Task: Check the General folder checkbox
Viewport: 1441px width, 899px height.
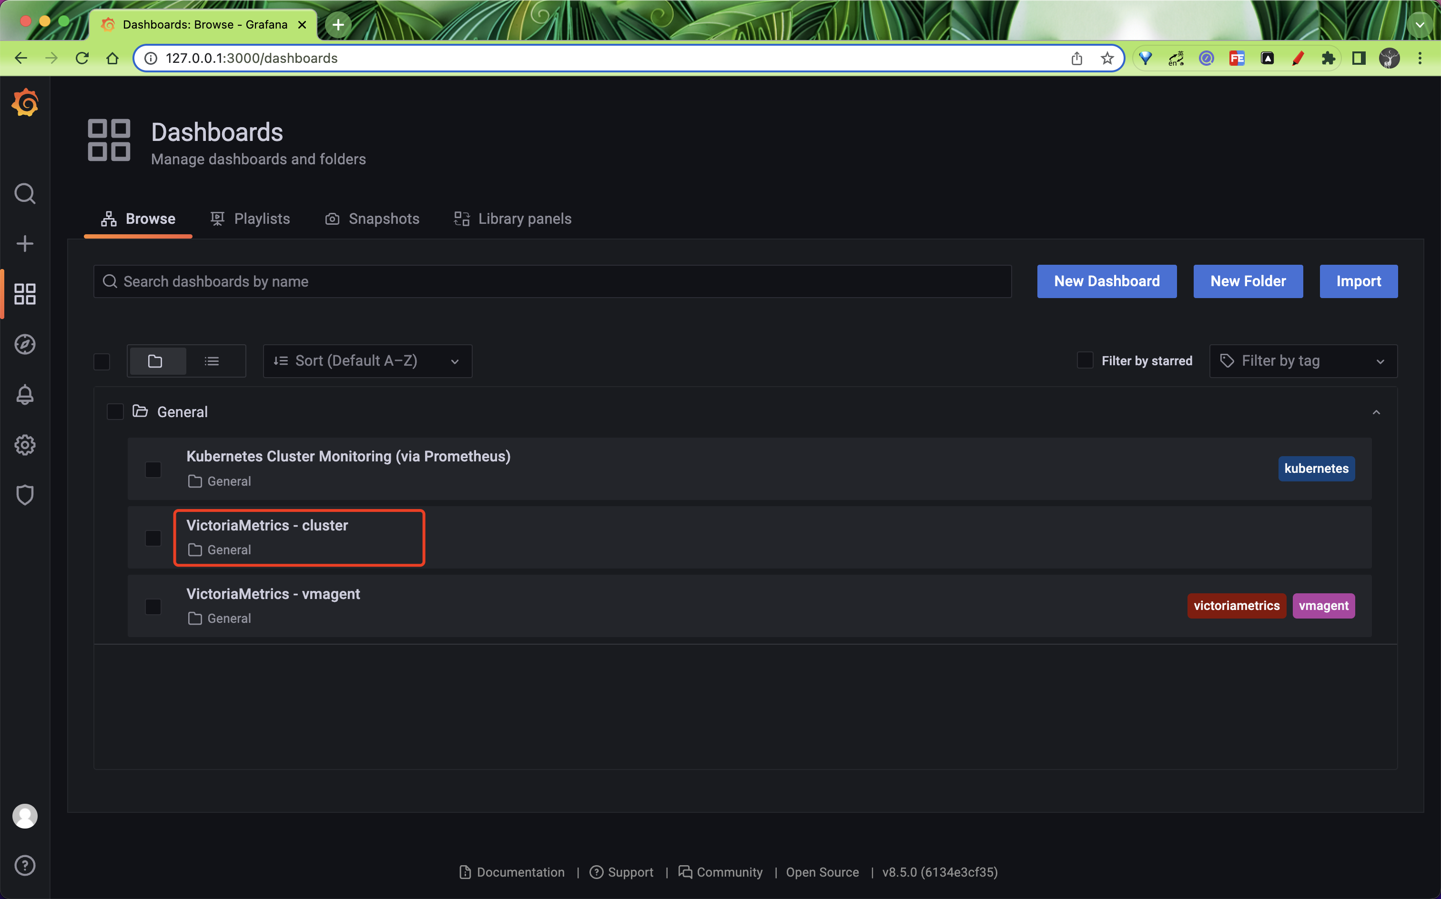Action: (115, 411)
